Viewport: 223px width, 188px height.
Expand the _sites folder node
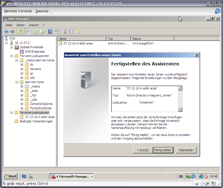pos(22,91)
